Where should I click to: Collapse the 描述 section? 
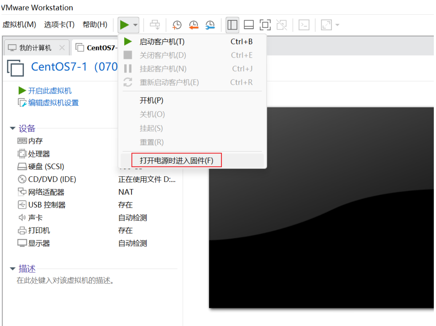point(13,269)
